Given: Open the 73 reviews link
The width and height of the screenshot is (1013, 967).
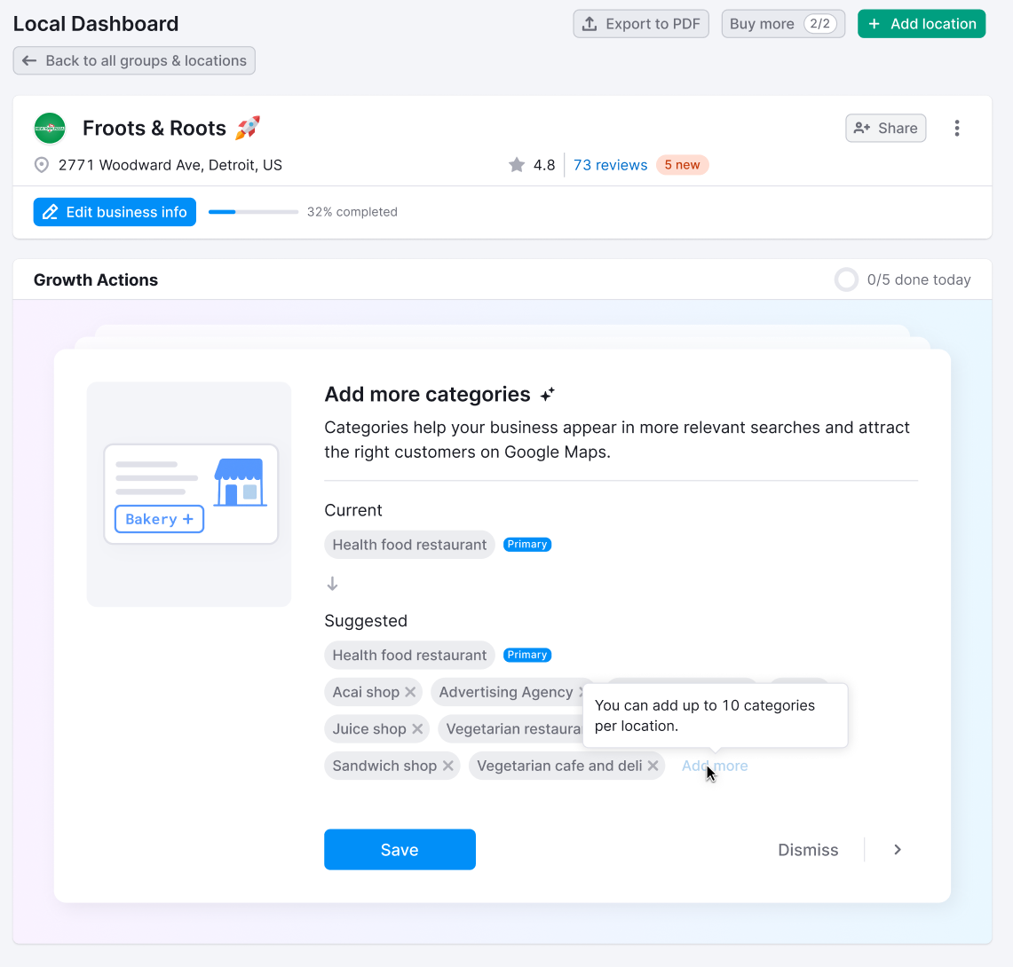Looking at the screenshot, I should tap(610, 165).
